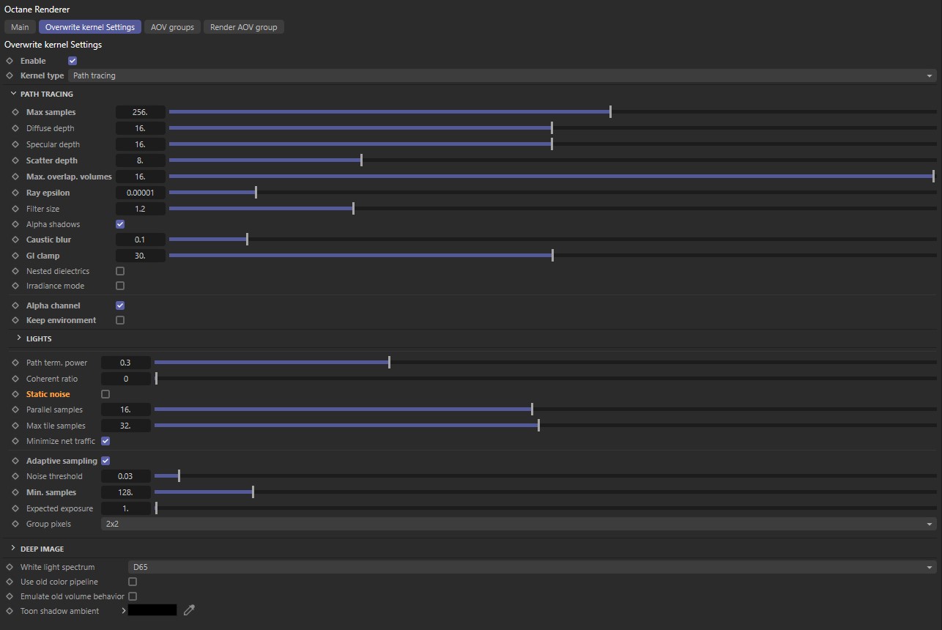Viewport: 942px width, 630px height.
Task: Click the Diffuse depth value field
Action: point(141,128)
